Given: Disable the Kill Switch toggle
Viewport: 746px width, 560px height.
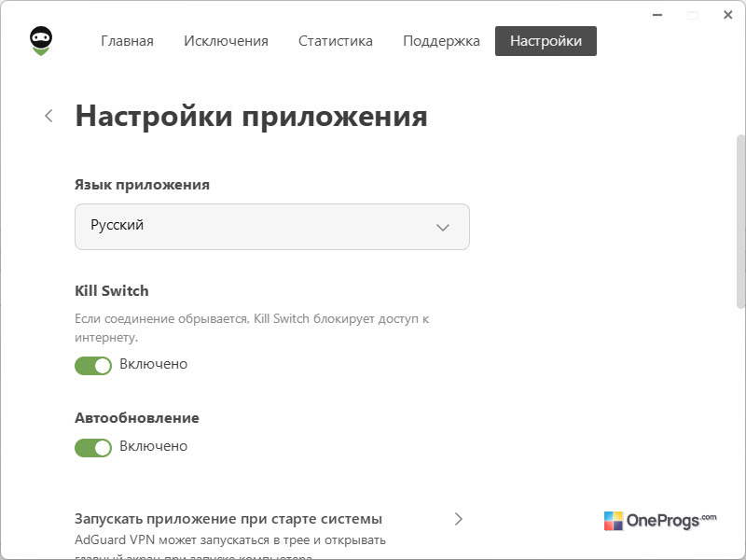Looking at the screenshot, I should point(93,366).
